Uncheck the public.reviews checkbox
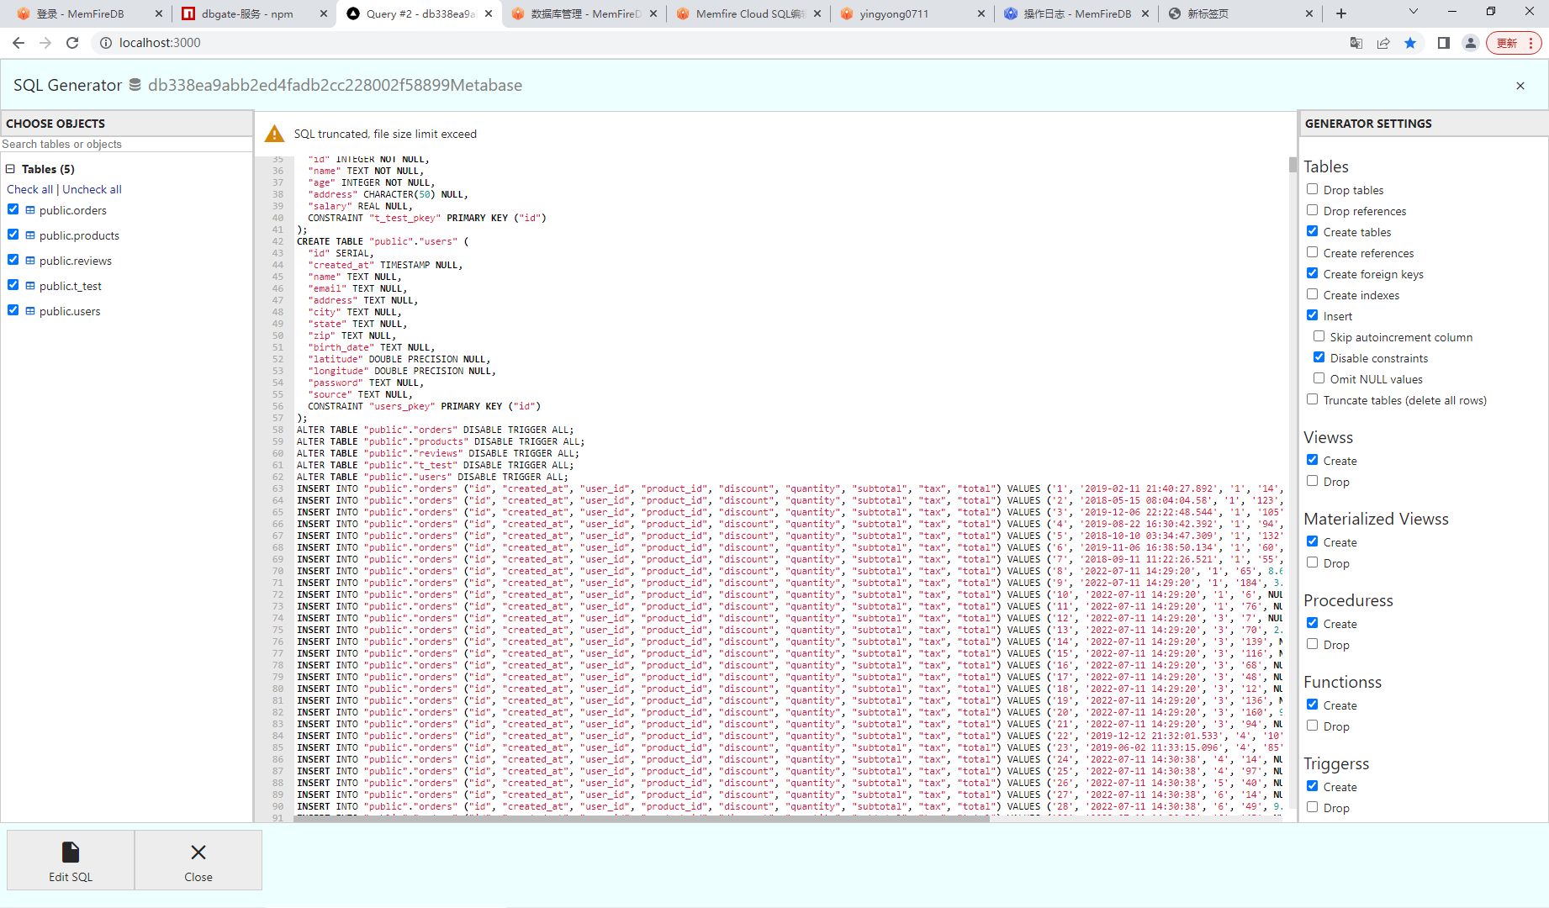The height and width of the screenshot is (908, 1549). pyautogui.click(x=13, y=260)
